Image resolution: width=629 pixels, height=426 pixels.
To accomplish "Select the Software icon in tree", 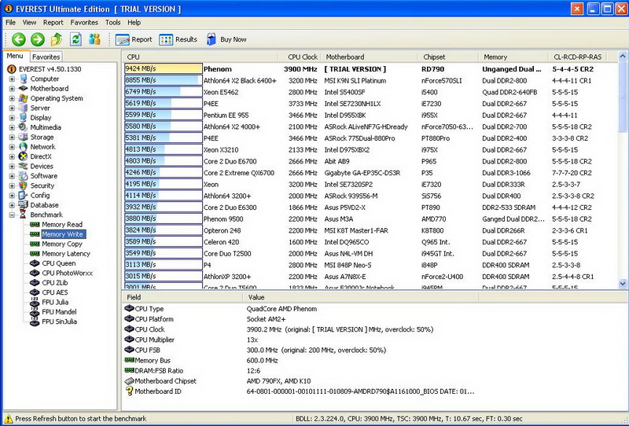I will click(24, 176).
